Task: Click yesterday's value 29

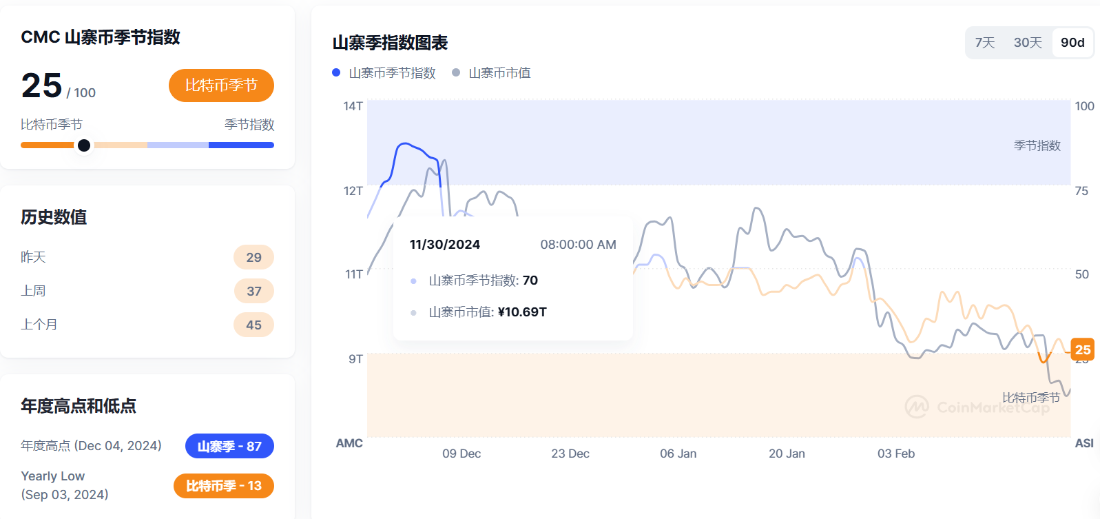Action: [x=253, y=257]
